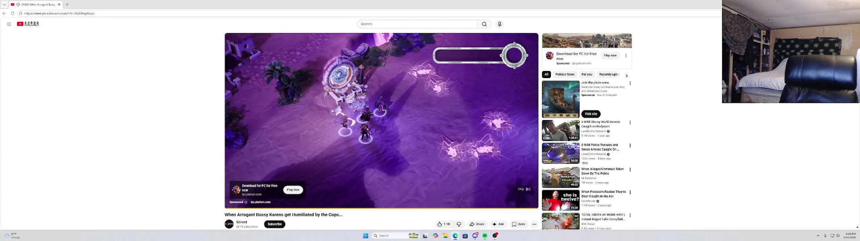The height and width of the screenshot is (241, 860).
Task: Open more actions ellipsis below the video
Action: [534, 224]
